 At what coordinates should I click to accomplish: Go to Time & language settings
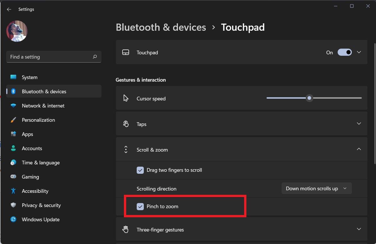(x=41, y=163)
